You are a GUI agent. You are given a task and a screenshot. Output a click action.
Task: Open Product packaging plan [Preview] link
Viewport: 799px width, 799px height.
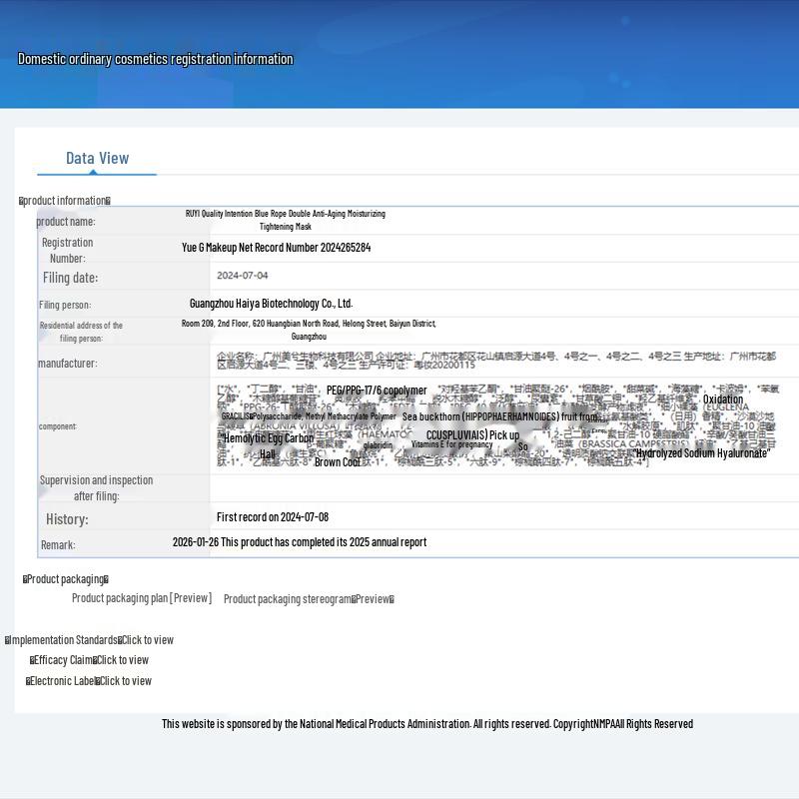(142, 598)
